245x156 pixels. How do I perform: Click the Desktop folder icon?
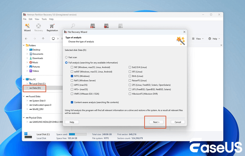[x=31, y=49]
